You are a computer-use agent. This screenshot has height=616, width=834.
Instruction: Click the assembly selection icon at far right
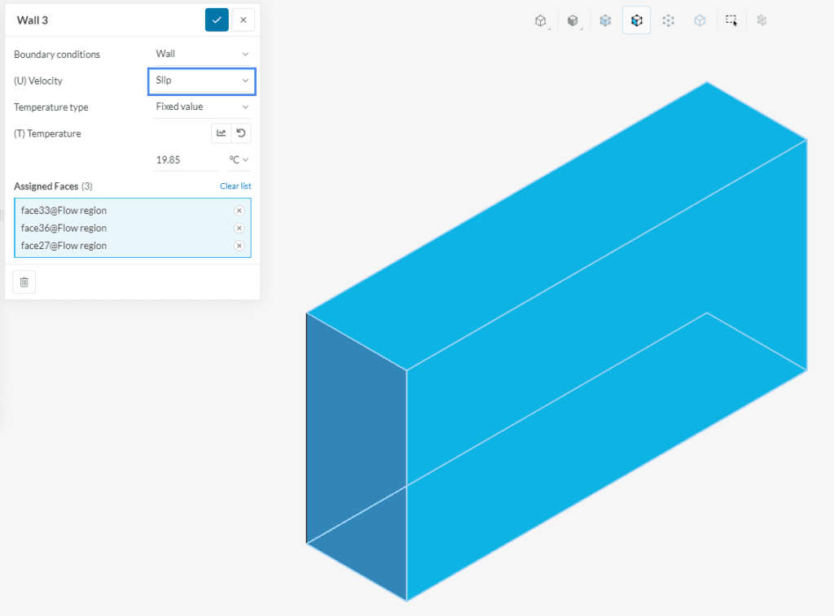(762, 20)
